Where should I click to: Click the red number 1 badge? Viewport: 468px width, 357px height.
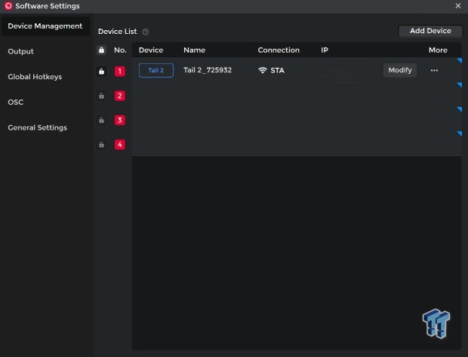point(120,72)
